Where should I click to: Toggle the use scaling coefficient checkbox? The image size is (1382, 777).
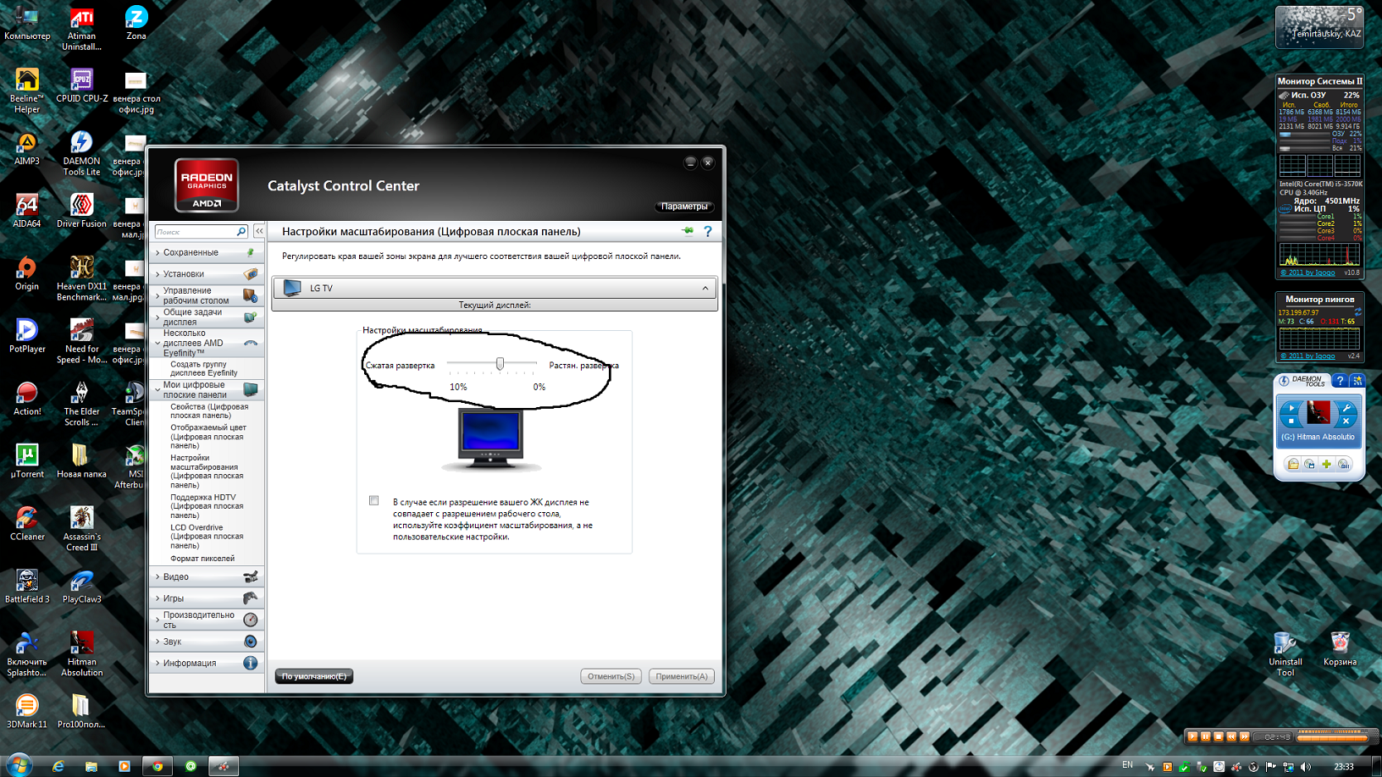coord(374,500)
